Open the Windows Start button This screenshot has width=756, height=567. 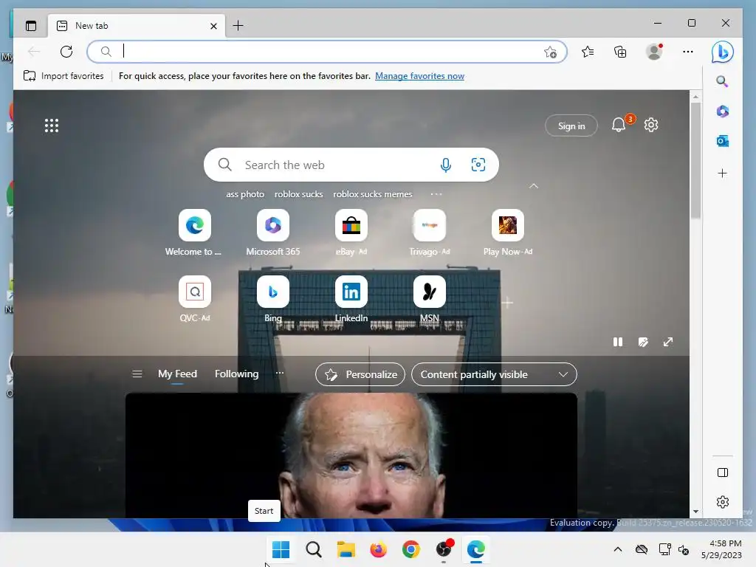pyautogui.click(x=281, y=549)
